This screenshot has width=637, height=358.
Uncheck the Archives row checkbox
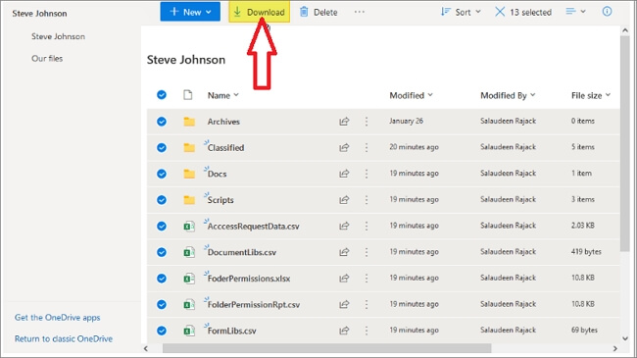point(162,122)
